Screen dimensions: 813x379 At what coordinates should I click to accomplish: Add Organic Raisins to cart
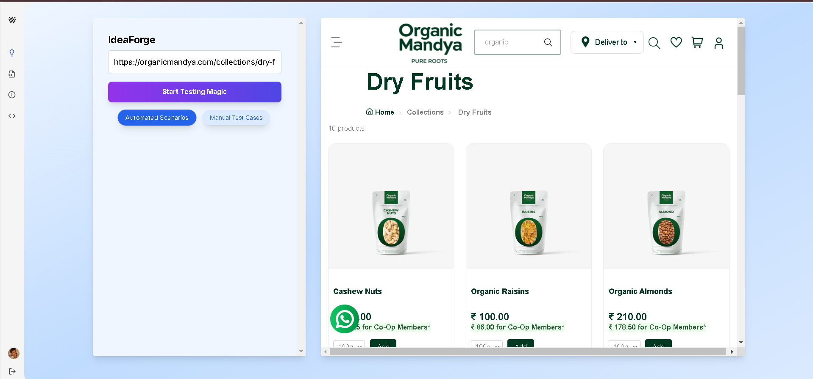click(x=521, y=343)
